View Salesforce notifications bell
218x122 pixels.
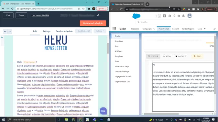tap(183, 16)
